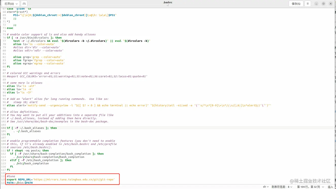Minimize the .bashrc editor window
Viewport: 336px width, 189px height.
[x=316, y=4]
